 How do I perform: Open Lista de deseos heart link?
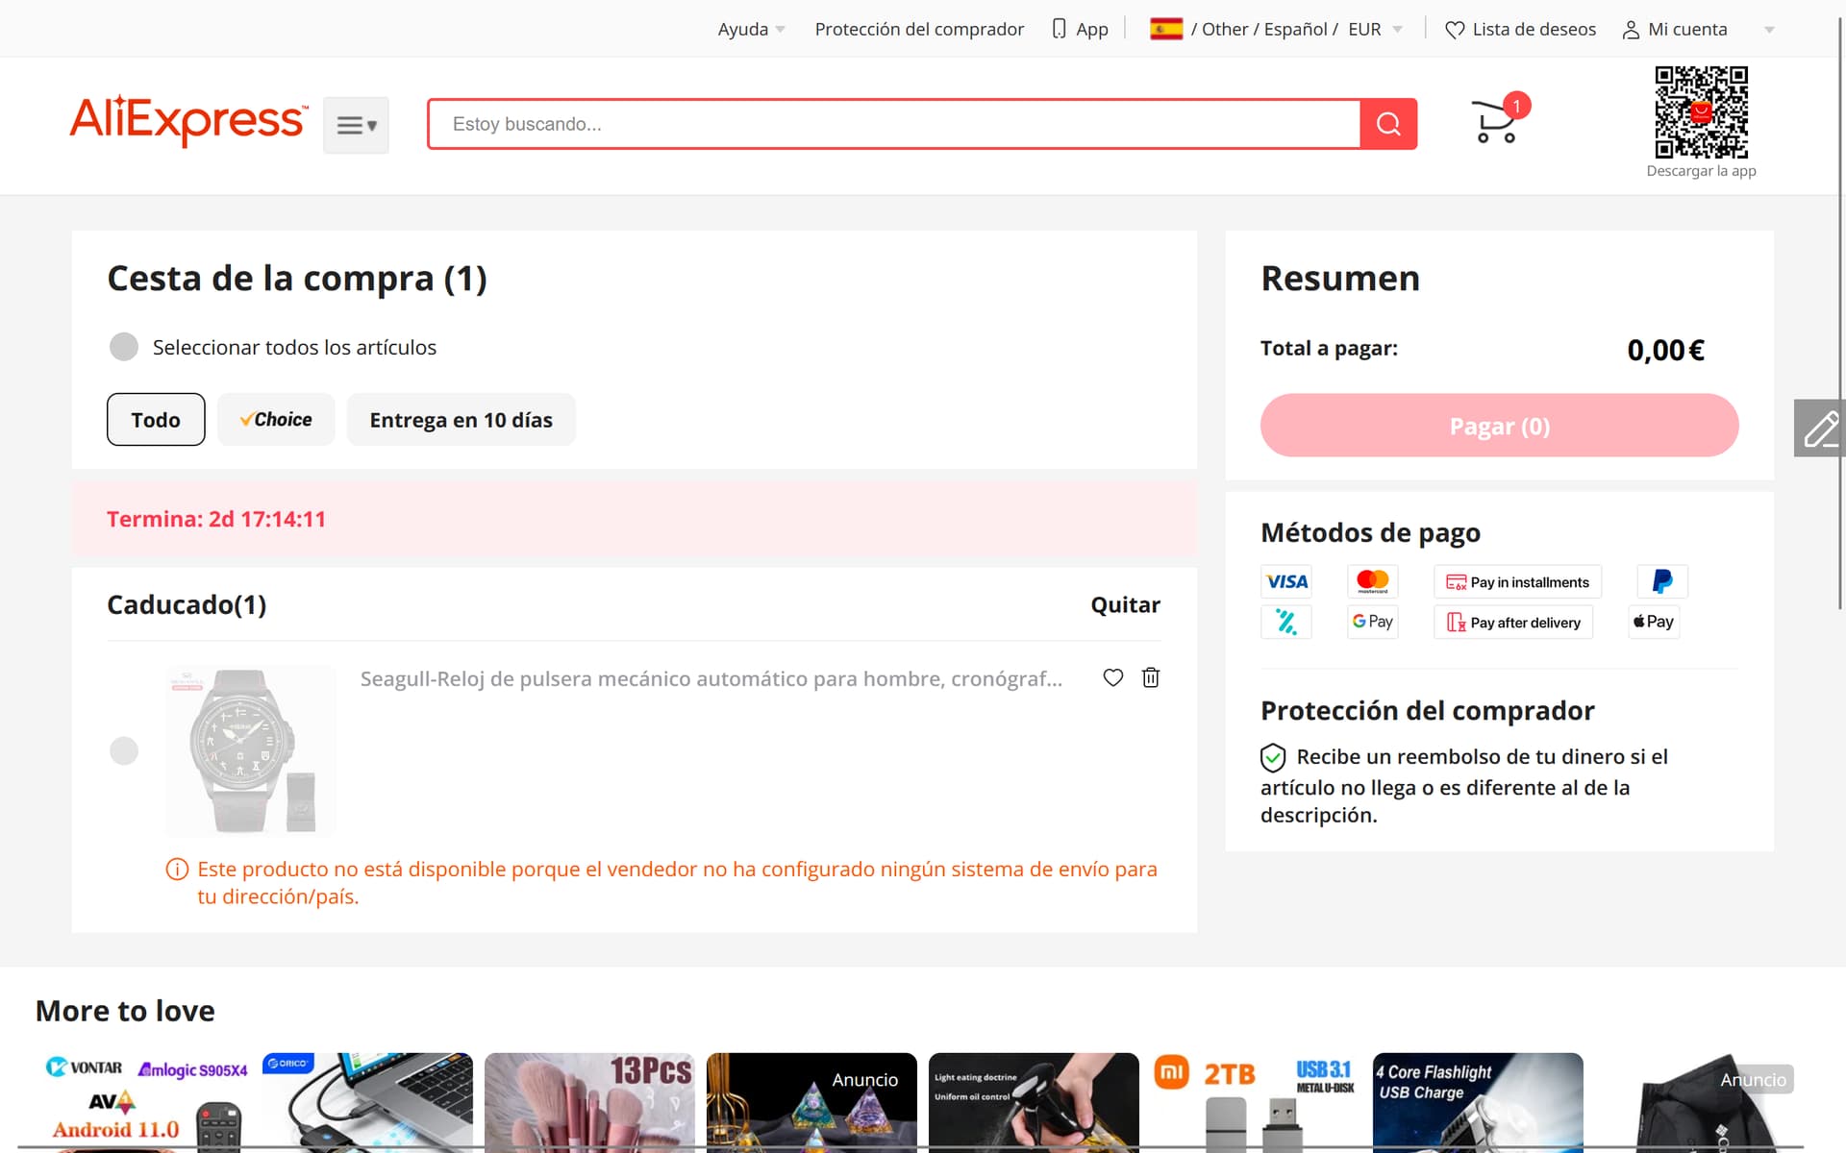tap(1520, 29)
